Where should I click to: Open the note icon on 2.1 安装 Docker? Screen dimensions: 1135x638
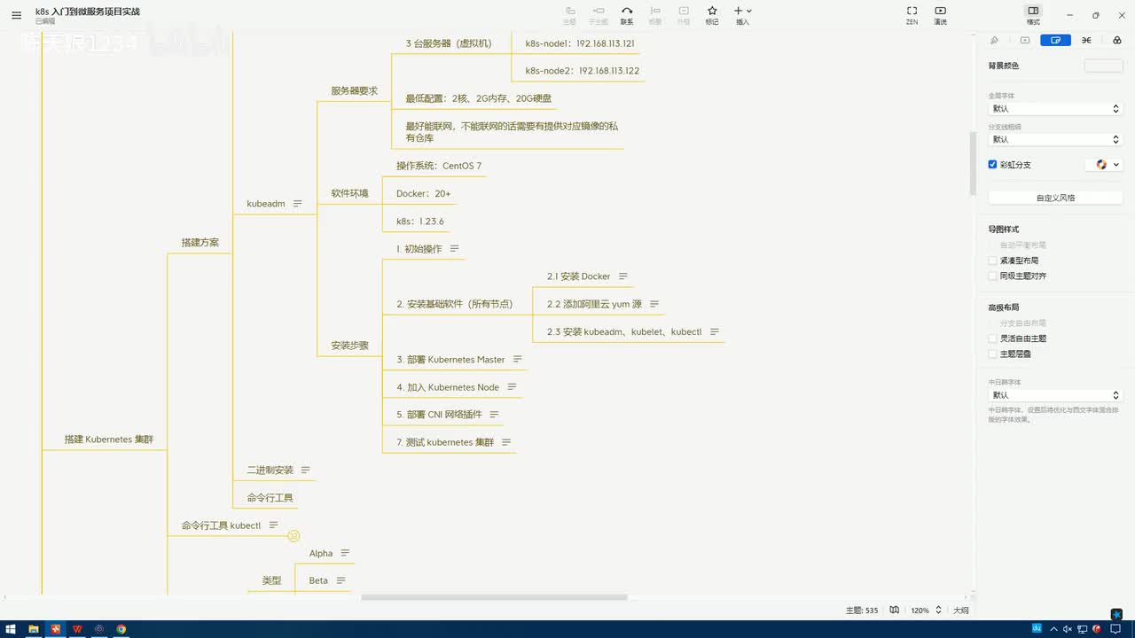(x=623, y=276)
